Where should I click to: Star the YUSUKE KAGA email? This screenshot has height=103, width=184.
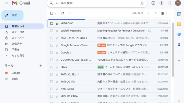click(x=57, y=96)
